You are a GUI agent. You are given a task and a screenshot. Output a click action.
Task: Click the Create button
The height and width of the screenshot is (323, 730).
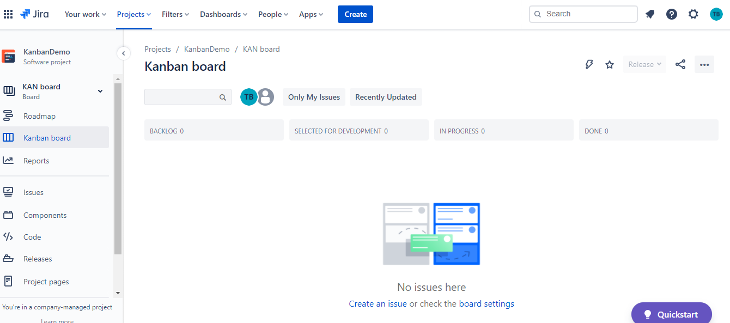pyautogui.click(x=355, y=14)
